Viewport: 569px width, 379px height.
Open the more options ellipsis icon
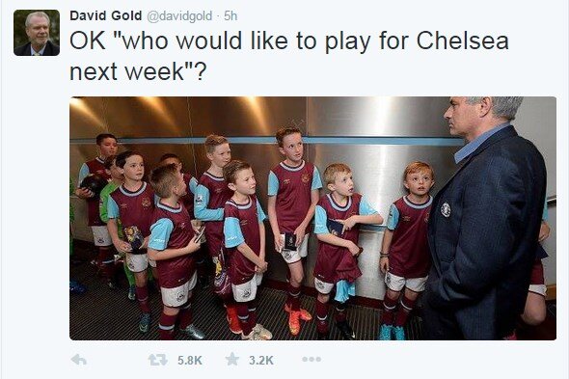312,359
